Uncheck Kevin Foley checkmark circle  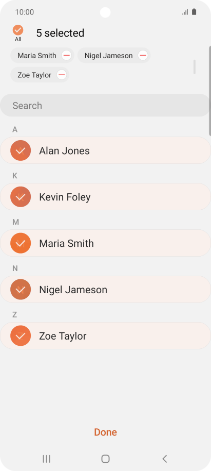click(x=21, y=197)
